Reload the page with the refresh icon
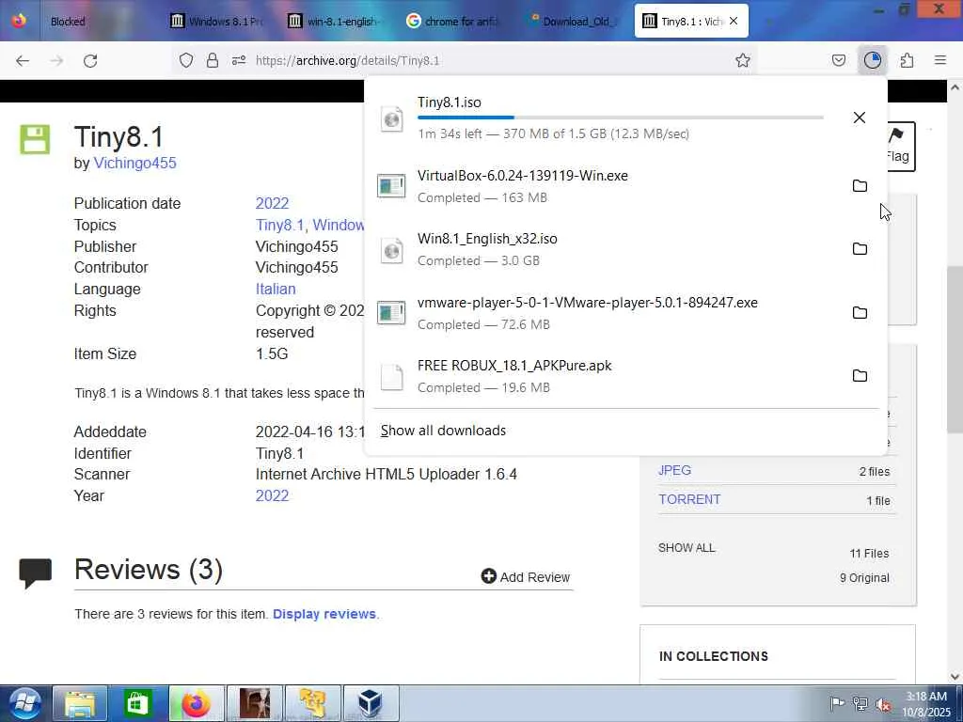 (90, 60)
